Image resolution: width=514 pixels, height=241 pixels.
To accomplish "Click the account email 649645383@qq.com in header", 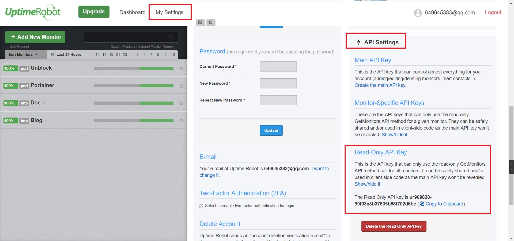I will 450,13.
